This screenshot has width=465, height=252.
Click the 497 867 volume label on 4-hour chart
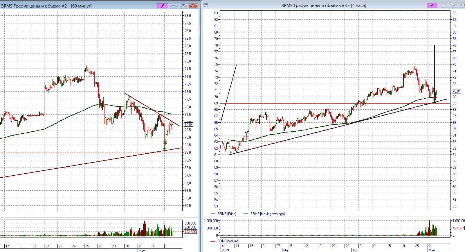click(x=458, y=228)
